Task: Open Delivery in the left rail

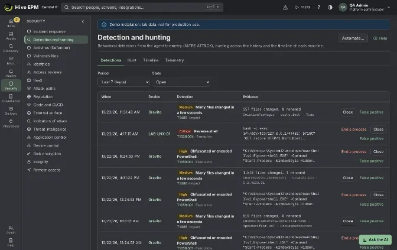Action: coord(11,111)
